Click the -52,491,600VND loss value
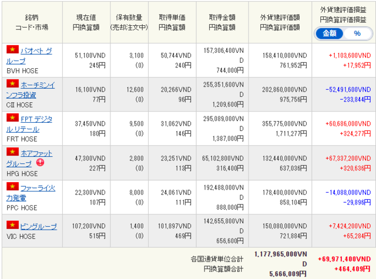 click(348, 90)
